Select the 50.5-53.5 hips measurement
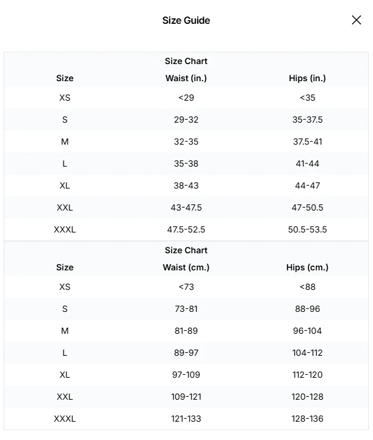 click(x=307, y=229)
